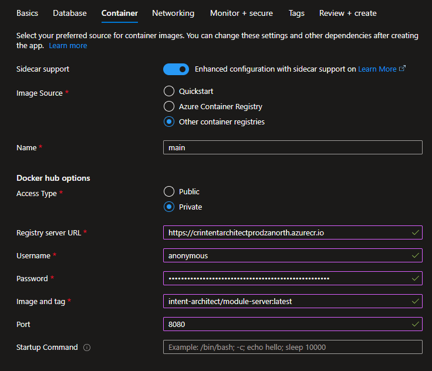This screenshot has height=371, width=432.
Task: Set Access Type to Public
Action: click(169, 191)
